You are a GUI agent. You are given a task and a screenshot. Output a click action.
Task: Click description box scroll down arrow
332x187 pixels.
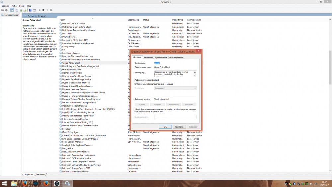(x=195, y=75)
